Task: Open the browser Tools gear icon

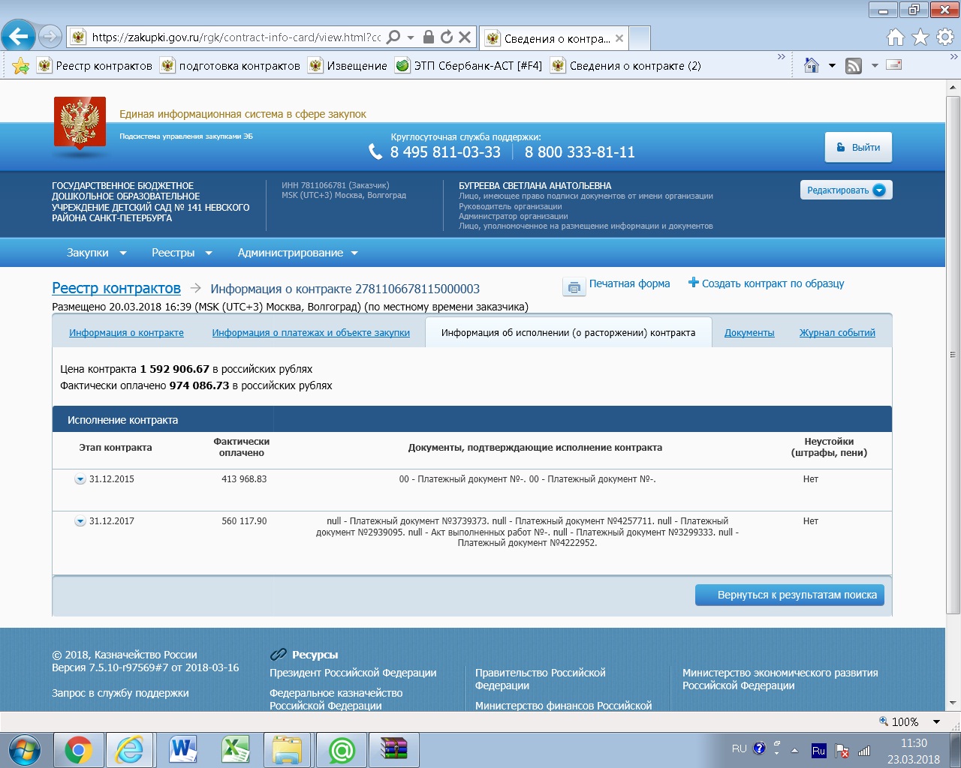Action: click(x=945, y=37)
